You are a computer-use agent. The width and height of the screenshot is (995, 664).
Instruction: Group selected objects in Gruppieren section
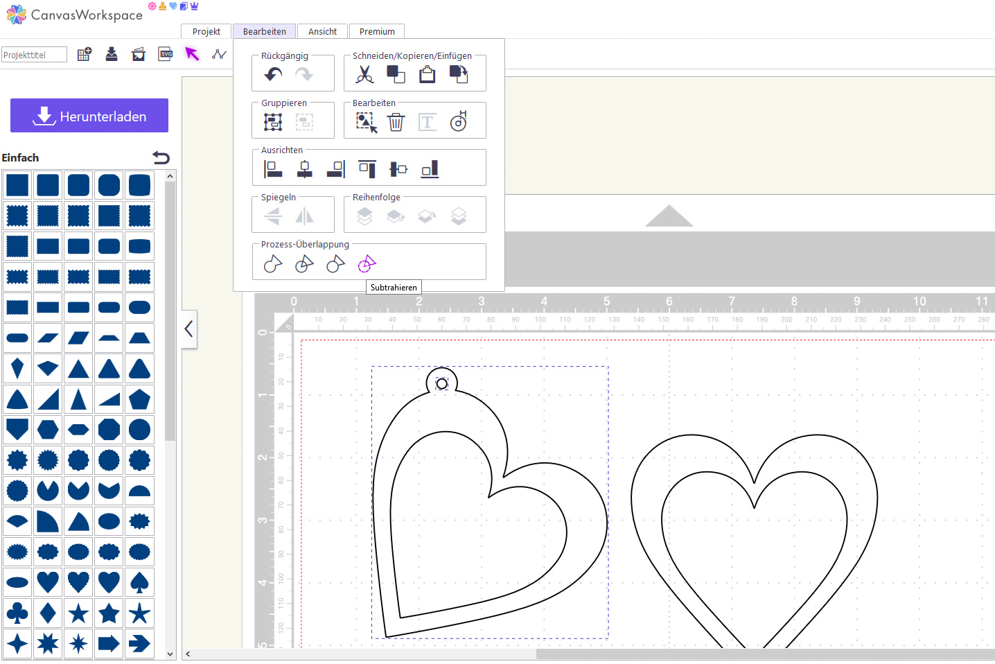[274, 123]
